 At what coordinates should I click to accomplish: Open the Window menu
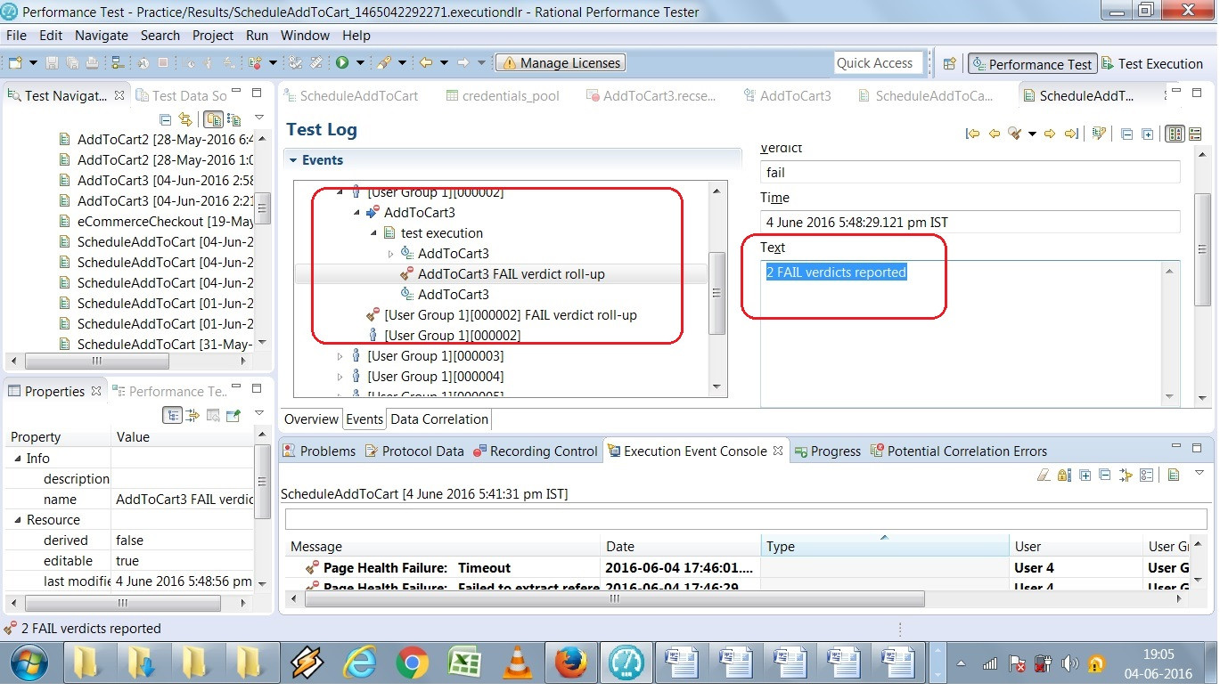point(305,36)
